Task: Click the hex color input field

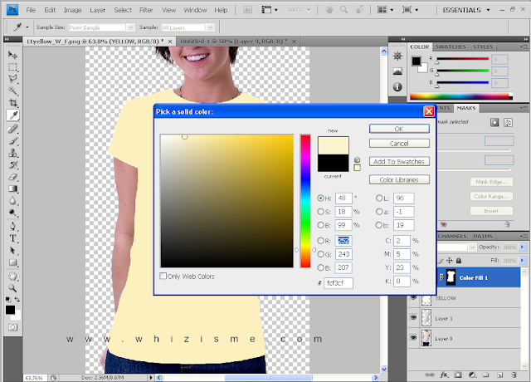Action: [339, 282]
